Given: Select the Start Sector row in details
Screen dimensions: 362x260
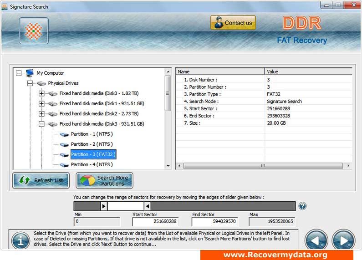Looking at the screenshot, I should click(264, 108).
